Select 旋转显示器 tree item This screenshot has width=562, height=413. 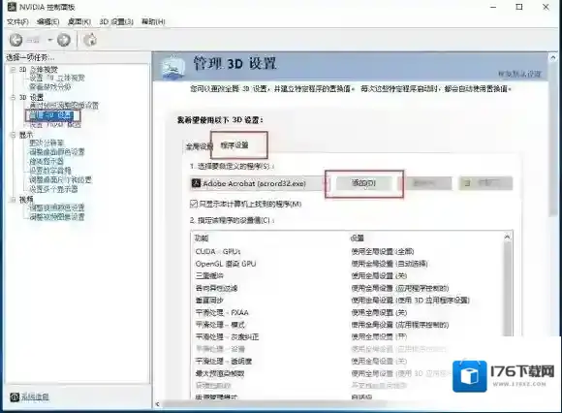coord(47,161)
